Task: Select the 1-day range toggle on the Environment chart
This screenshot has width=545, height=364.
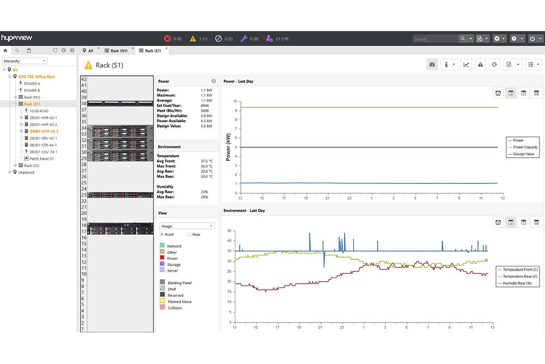Action: [511, 222]
